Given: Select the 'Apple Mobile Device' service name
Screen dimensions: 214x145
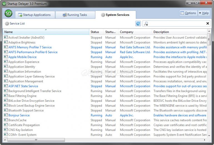Looking at the screenshot, I should click(x=23, y=57).
